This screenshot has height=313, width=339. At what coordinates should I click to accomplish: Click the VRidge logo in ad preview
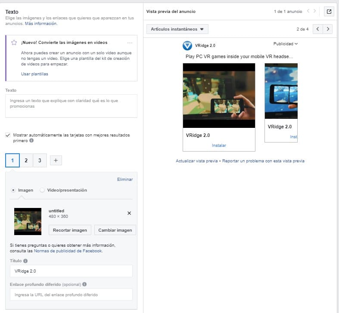[187, 46]
